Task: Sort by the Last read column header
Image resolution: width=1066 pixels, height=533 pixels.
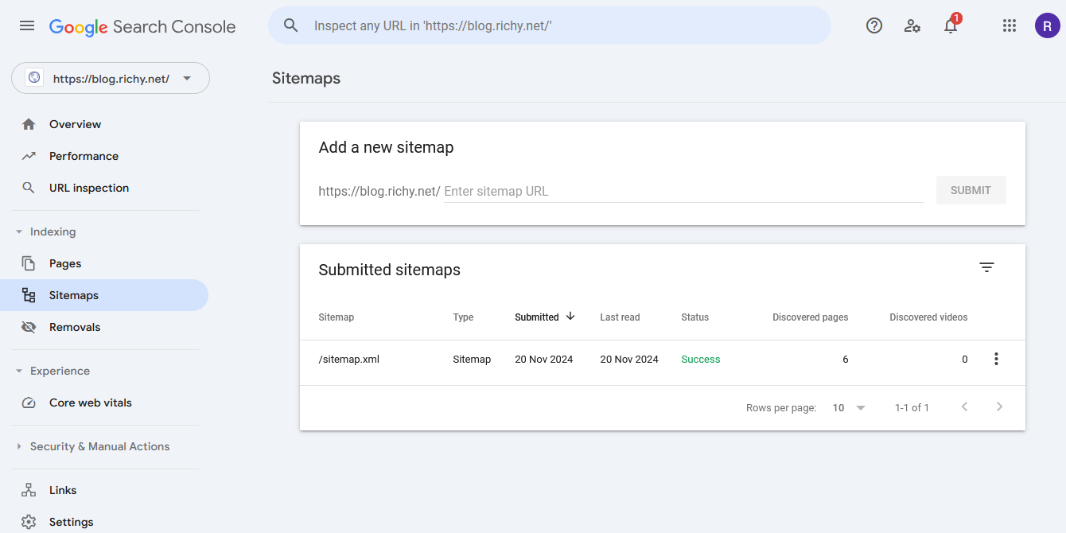Action: click(620, 317)
